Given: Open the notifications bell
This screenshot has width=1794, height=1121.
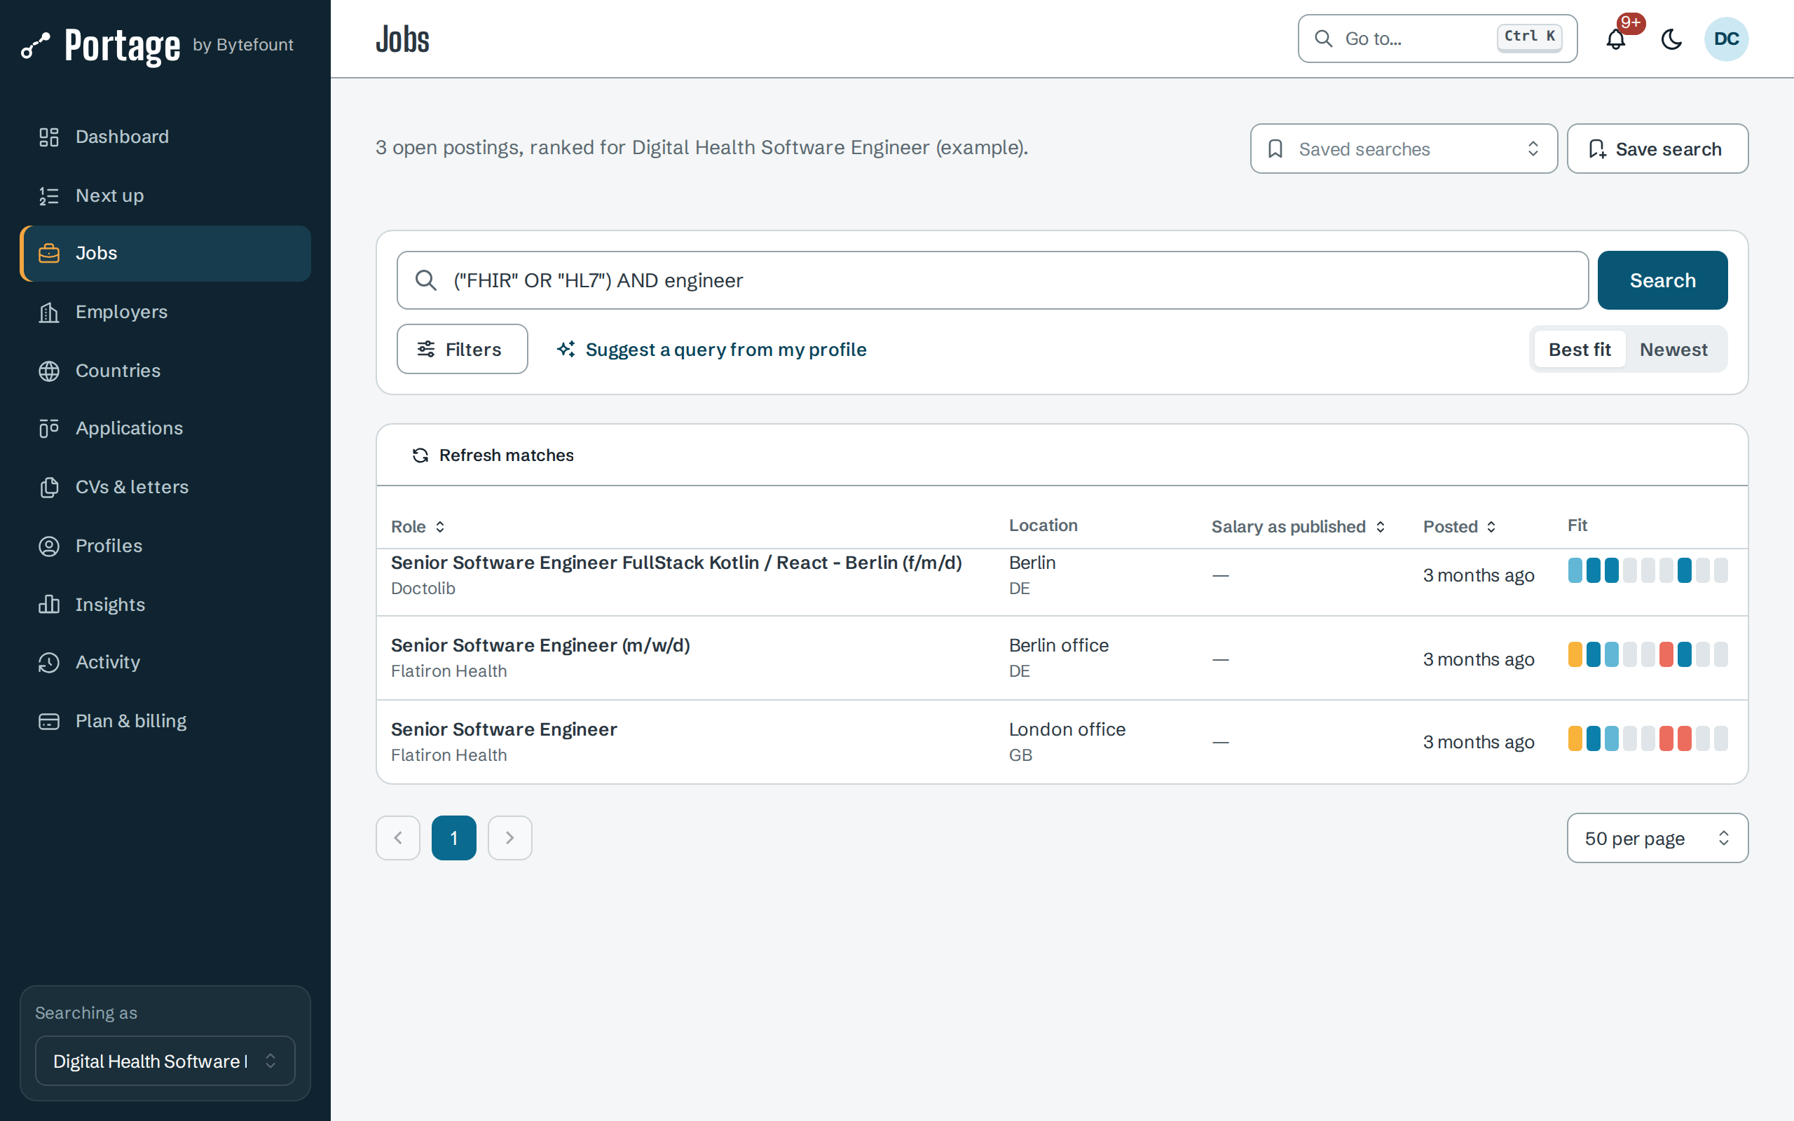Looking at the screenshot, I should (1615, 39).
